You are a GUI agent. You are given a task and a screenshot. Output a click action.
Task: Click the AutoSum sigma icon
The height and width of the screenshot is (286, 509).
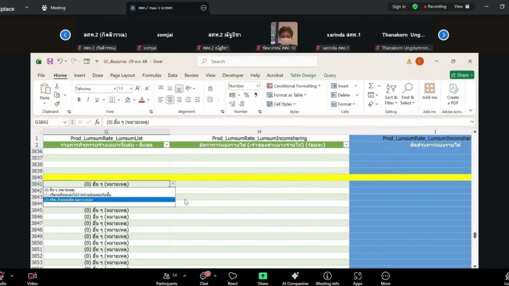tap(371, 86)
